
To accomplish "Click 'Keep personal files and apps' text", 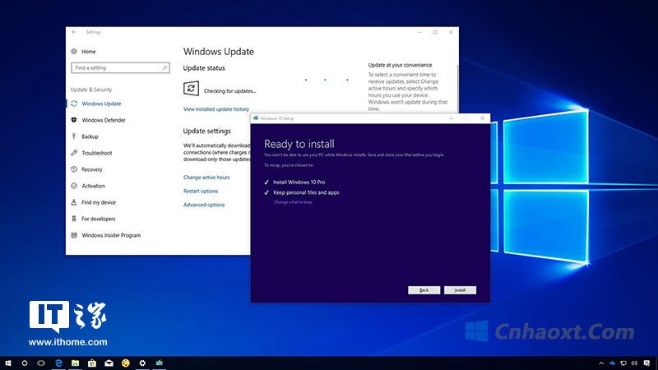I will coord(306,193).
